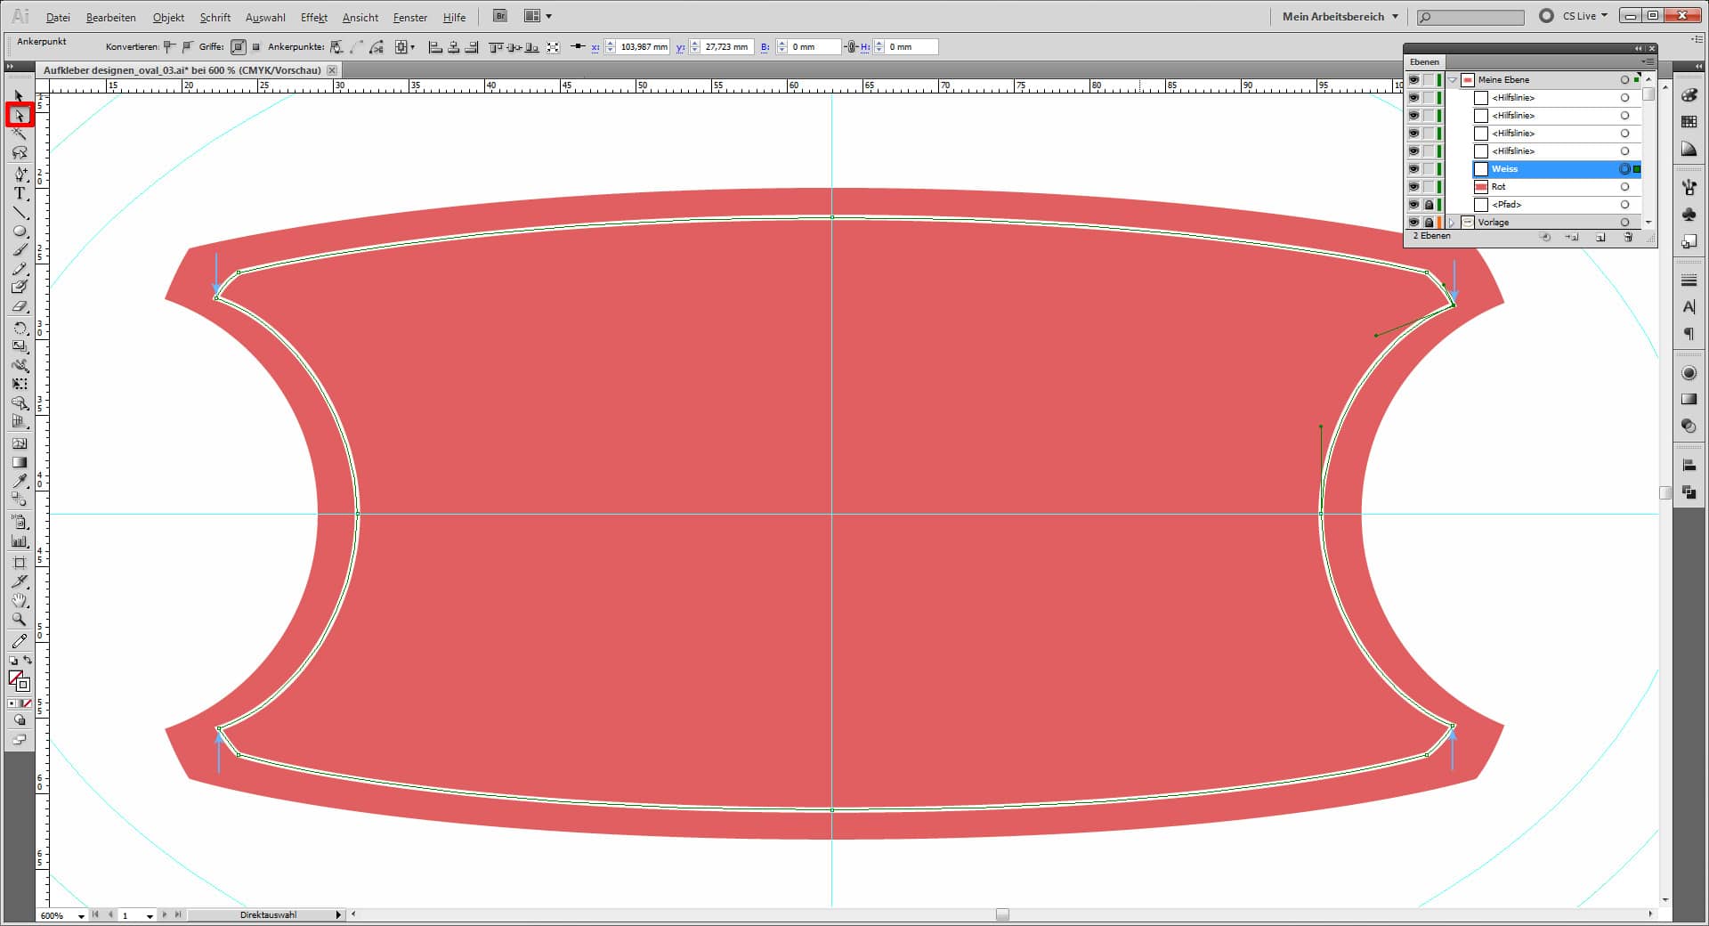Collapse the Meine Ebene layer group
Screen dimensions: 1709x926
click(x=1453, y=80)
